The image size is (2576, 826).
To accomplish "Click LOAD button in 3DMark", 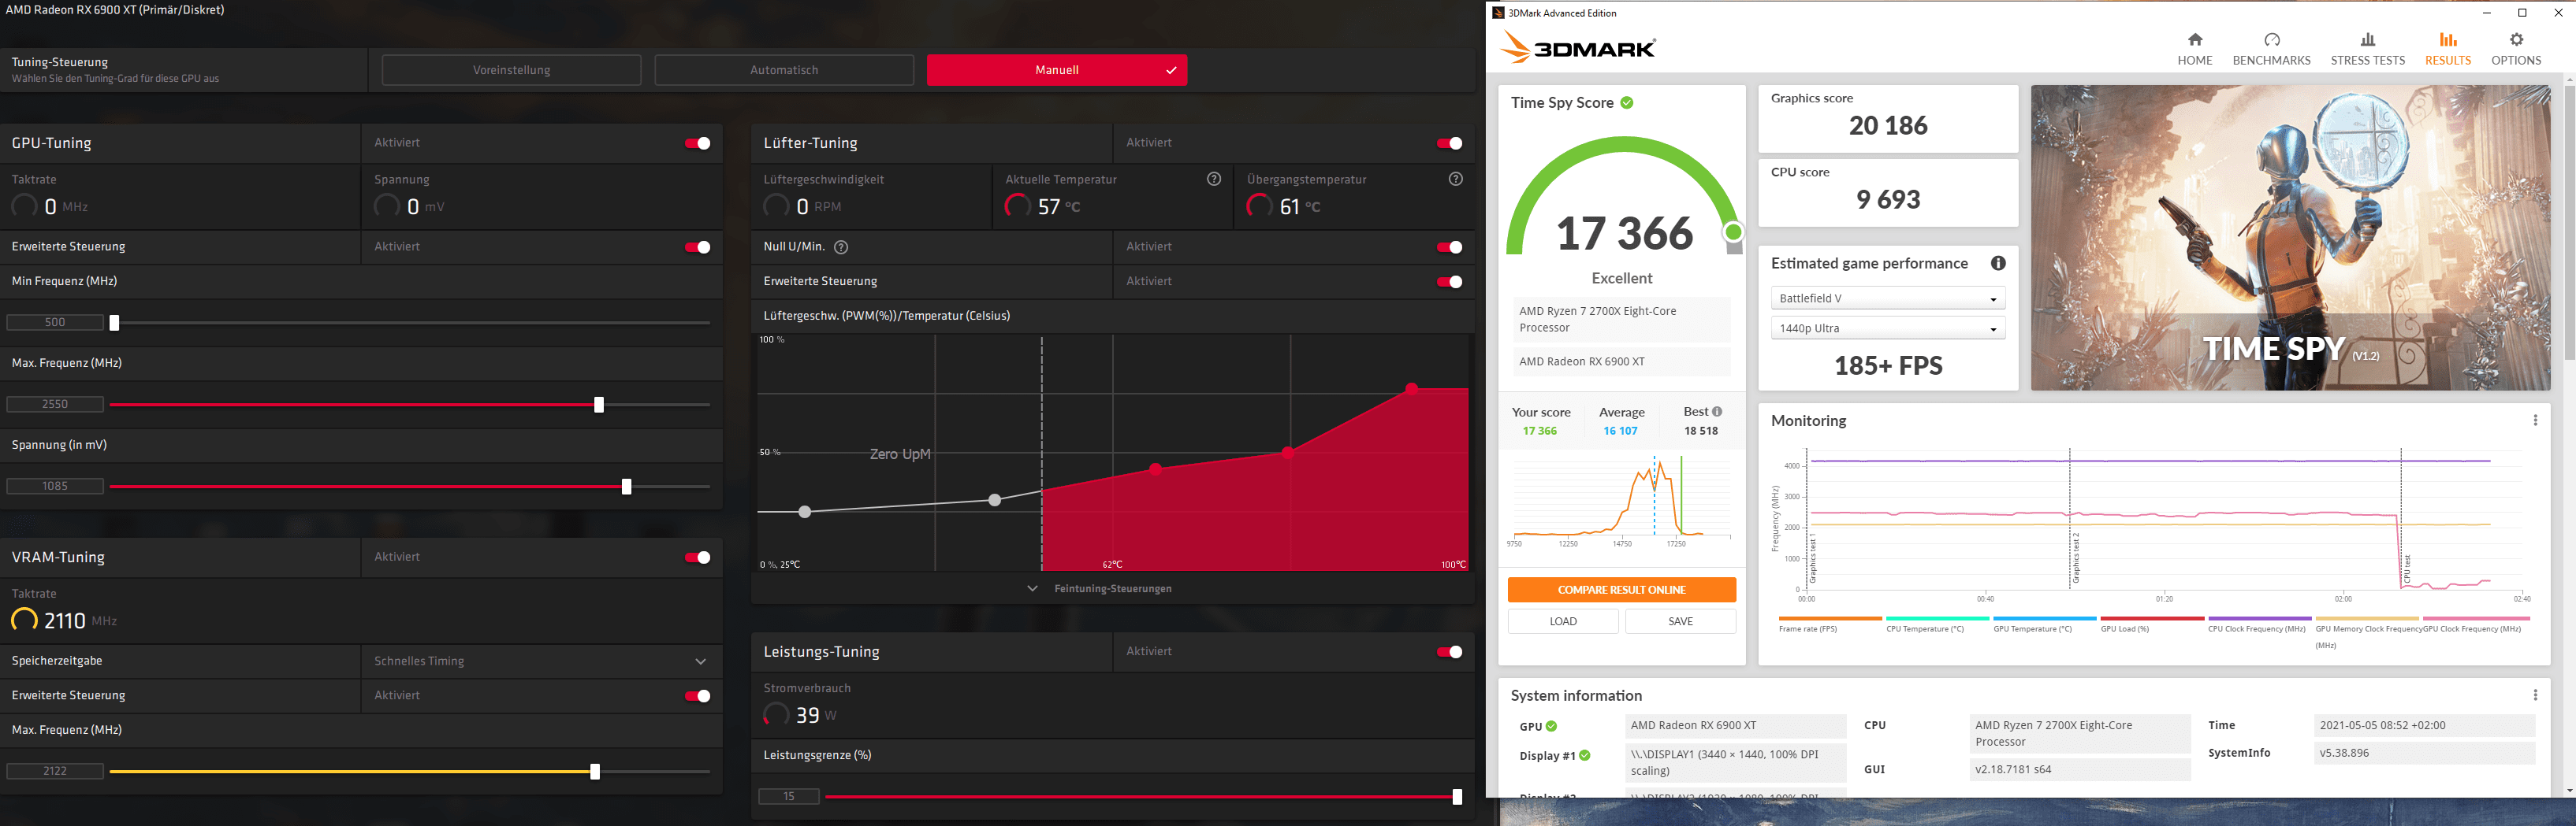I will [1563, 621].
